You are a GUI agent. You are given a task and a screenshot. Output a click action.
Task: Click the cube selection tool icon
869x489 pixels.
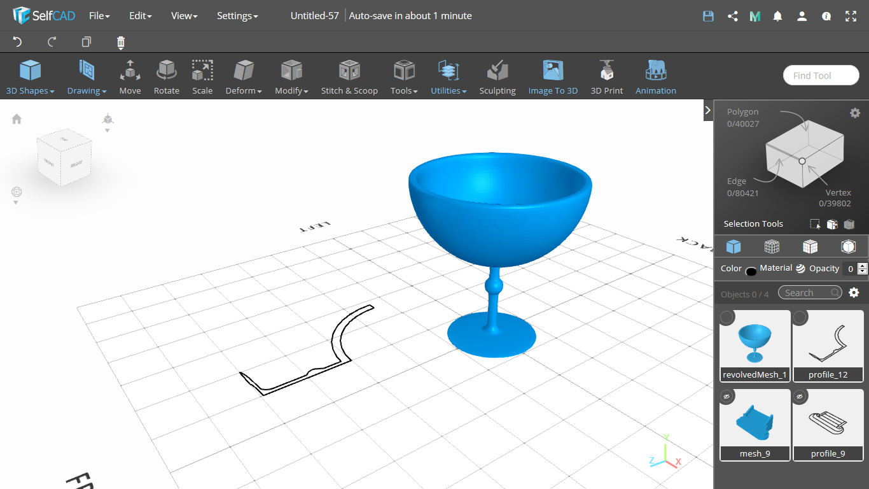pyautogui.click(x=831, y=224)
